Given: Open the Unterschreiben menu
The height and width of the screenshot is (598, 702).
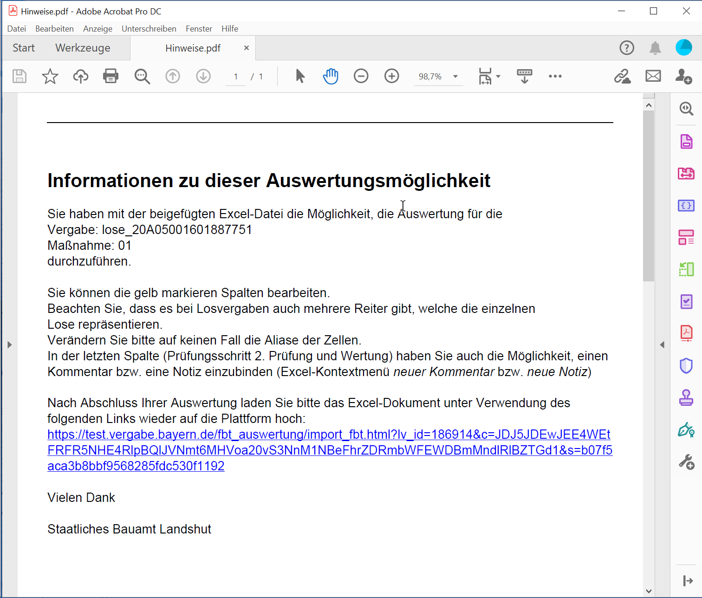Looking at the screenshot, I should (149, 29).
